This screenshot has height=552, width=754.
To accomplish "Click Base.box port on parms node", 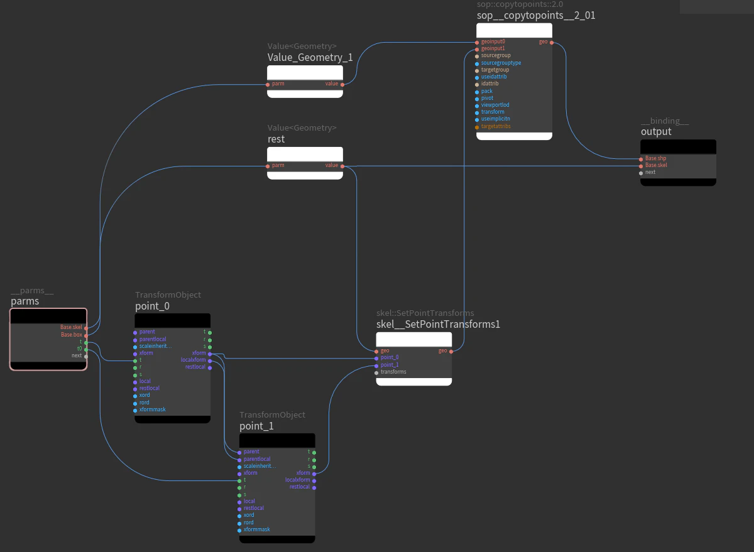I will pos(86,335).
